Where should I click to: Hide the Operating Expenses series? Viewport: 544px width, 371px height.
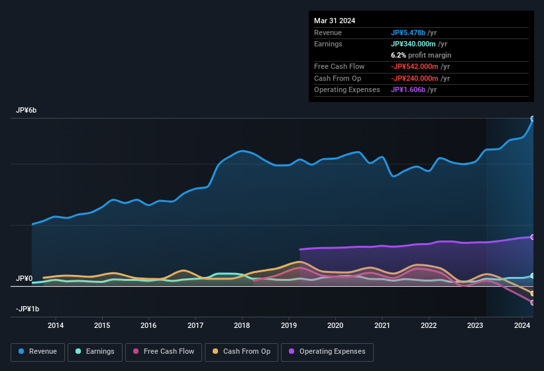point(327,352)
